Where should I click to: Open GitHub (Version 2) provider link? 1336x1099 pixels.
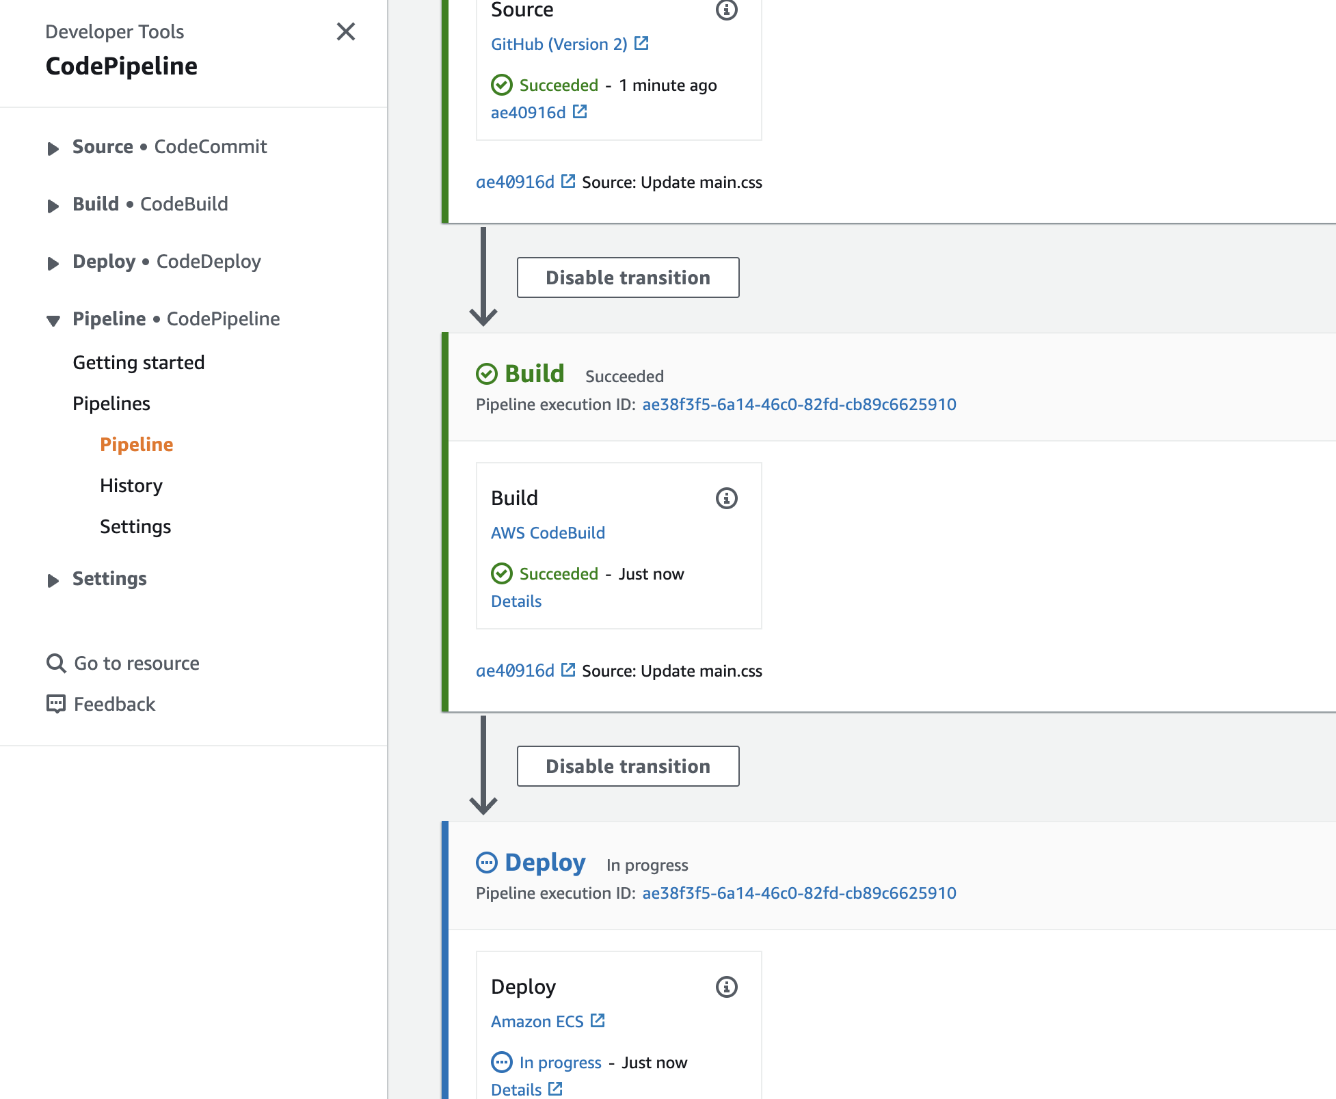(559, 44)
